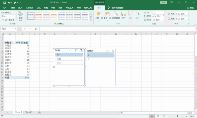This screenshot has height=118, width=197.
Task: Switch to the 数据 Data tab
Action: (x=46, y=8)
